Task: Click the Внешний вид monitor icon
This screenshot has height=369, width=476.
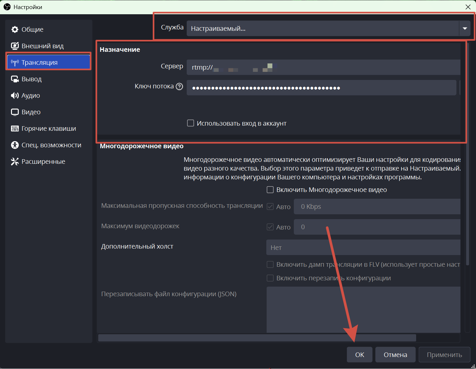Action: 15,46
